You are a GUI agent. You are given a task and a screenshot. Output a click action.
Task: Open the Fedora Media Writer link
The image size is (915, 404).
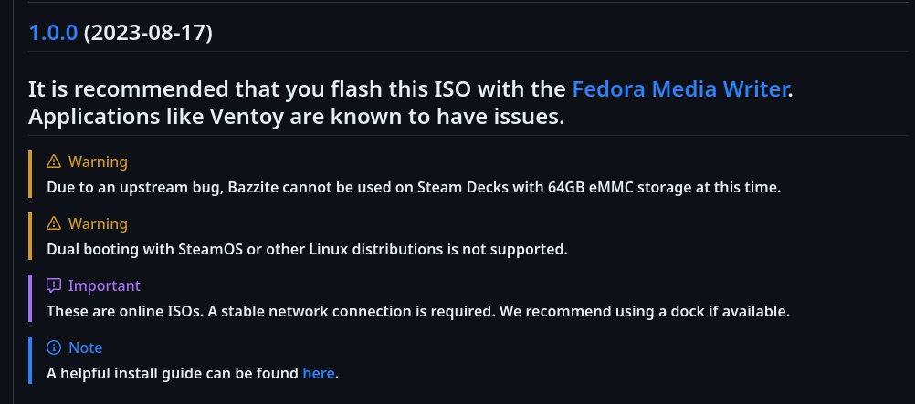click(x=679, y=89)
